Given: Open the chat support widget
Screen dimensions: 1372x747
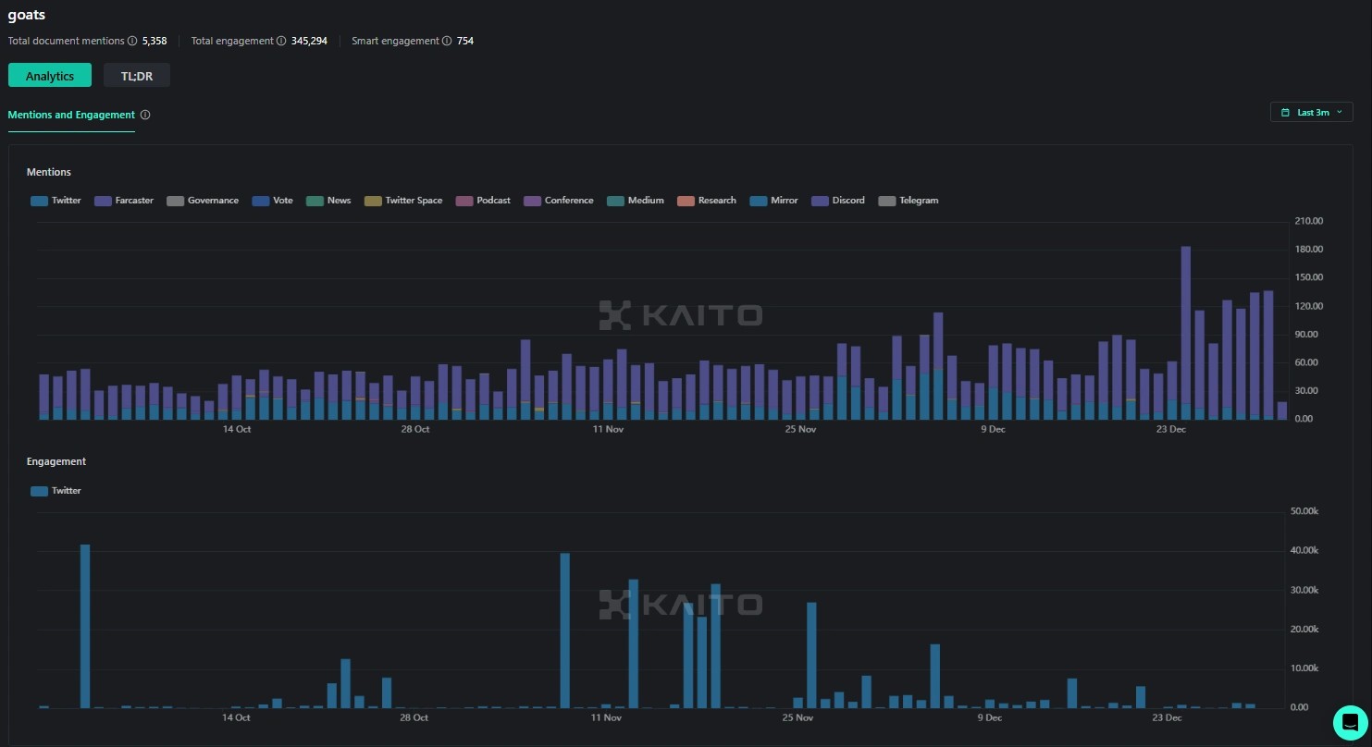Looking at the screenshot, I should click(1350, 722).
